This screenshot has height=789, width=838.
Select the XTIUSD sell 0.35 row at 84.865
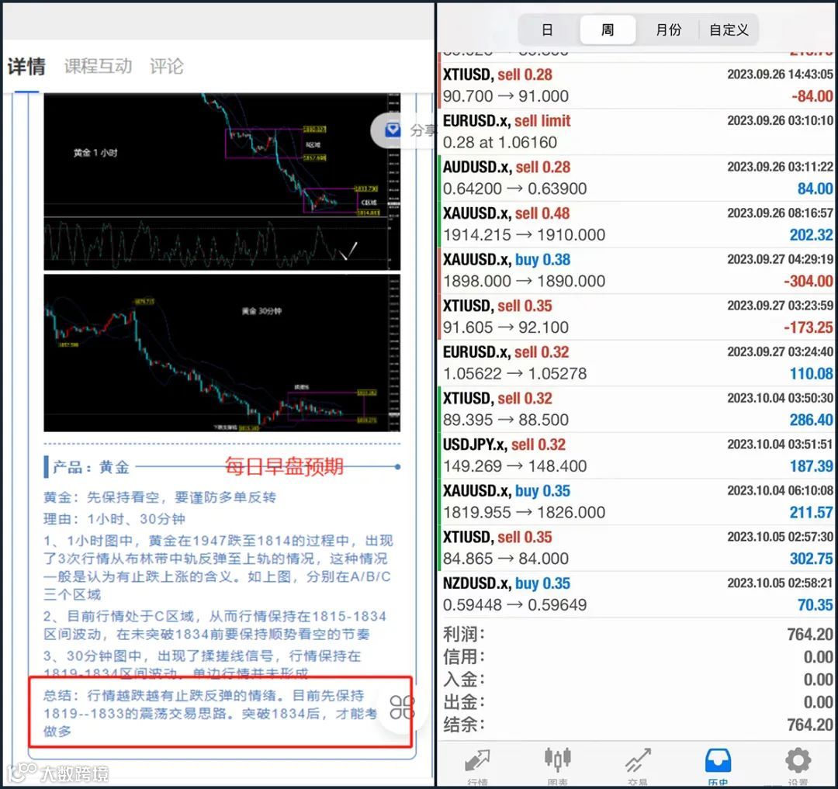click(x=638, y=548)
